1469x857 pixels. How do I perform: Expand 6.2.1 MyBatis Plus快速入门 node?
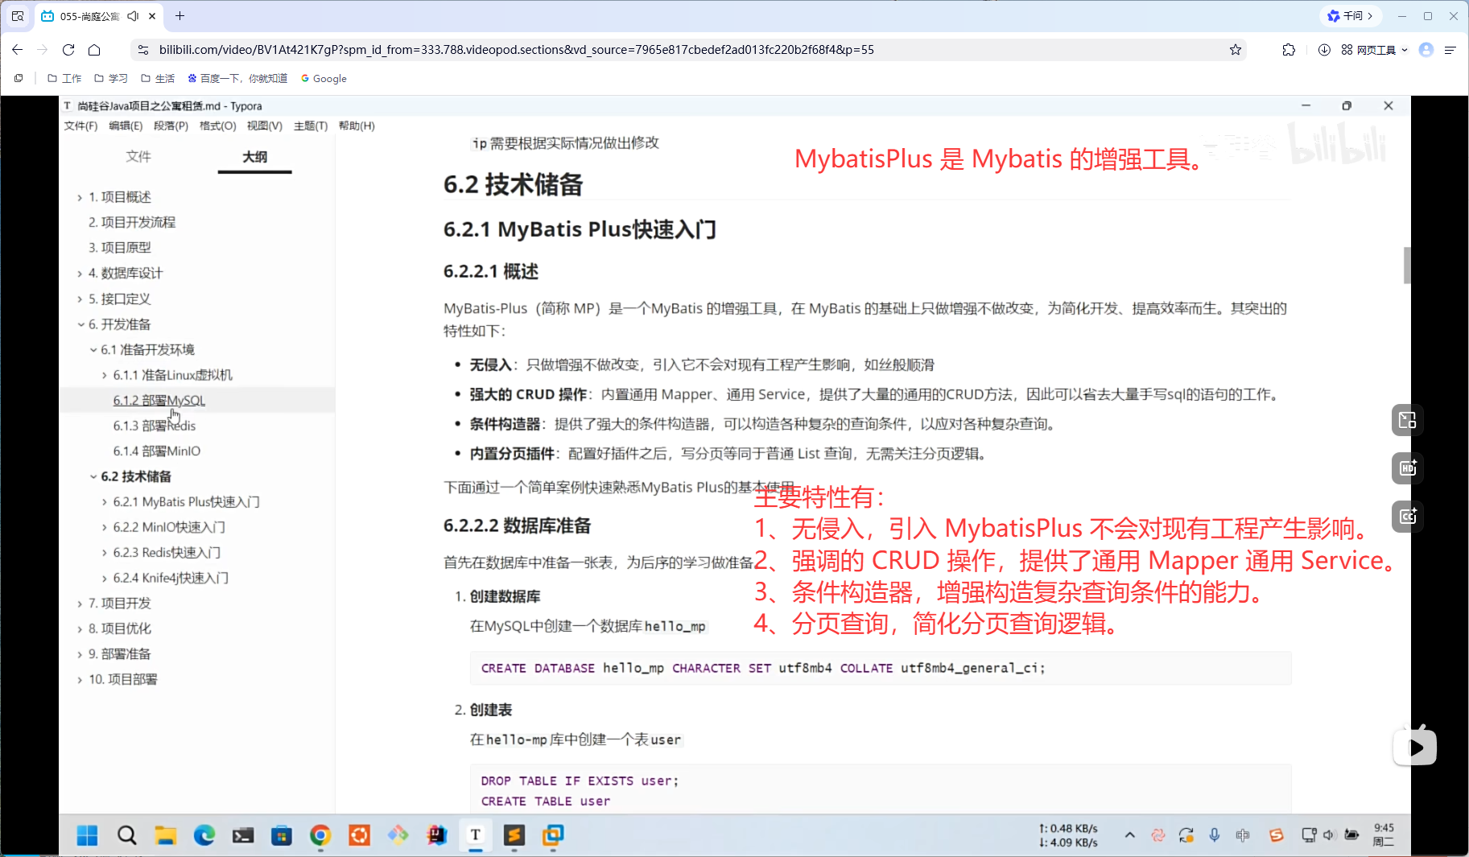coord(105,502)
